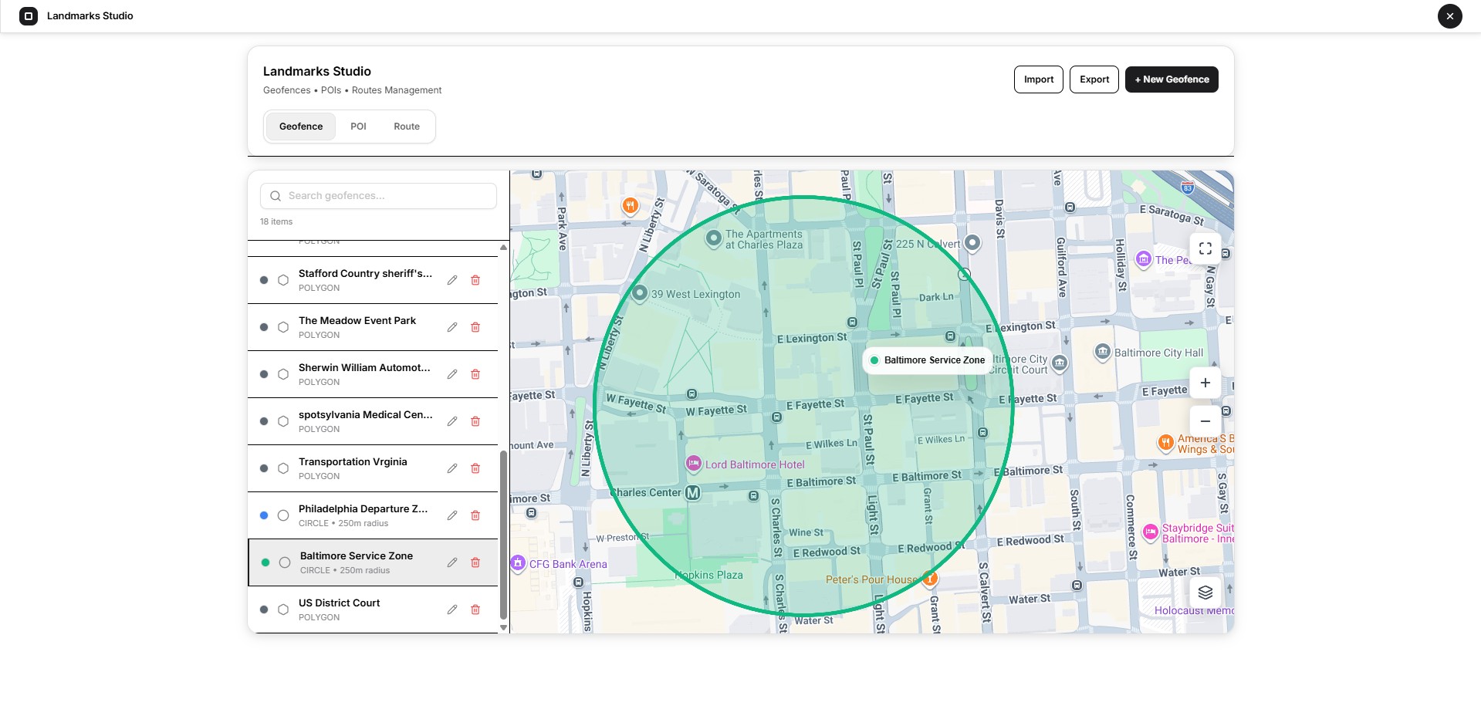The height and width of the screenshot is (726, 1481).
Task: Switch to the POI tab
Action: (358, 127)
